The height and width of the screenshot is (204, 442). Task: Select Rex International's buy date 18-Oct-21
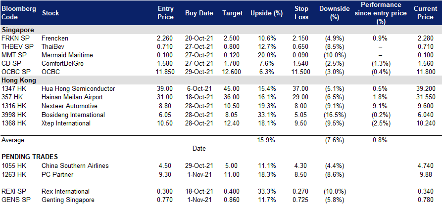click(199, 191)
